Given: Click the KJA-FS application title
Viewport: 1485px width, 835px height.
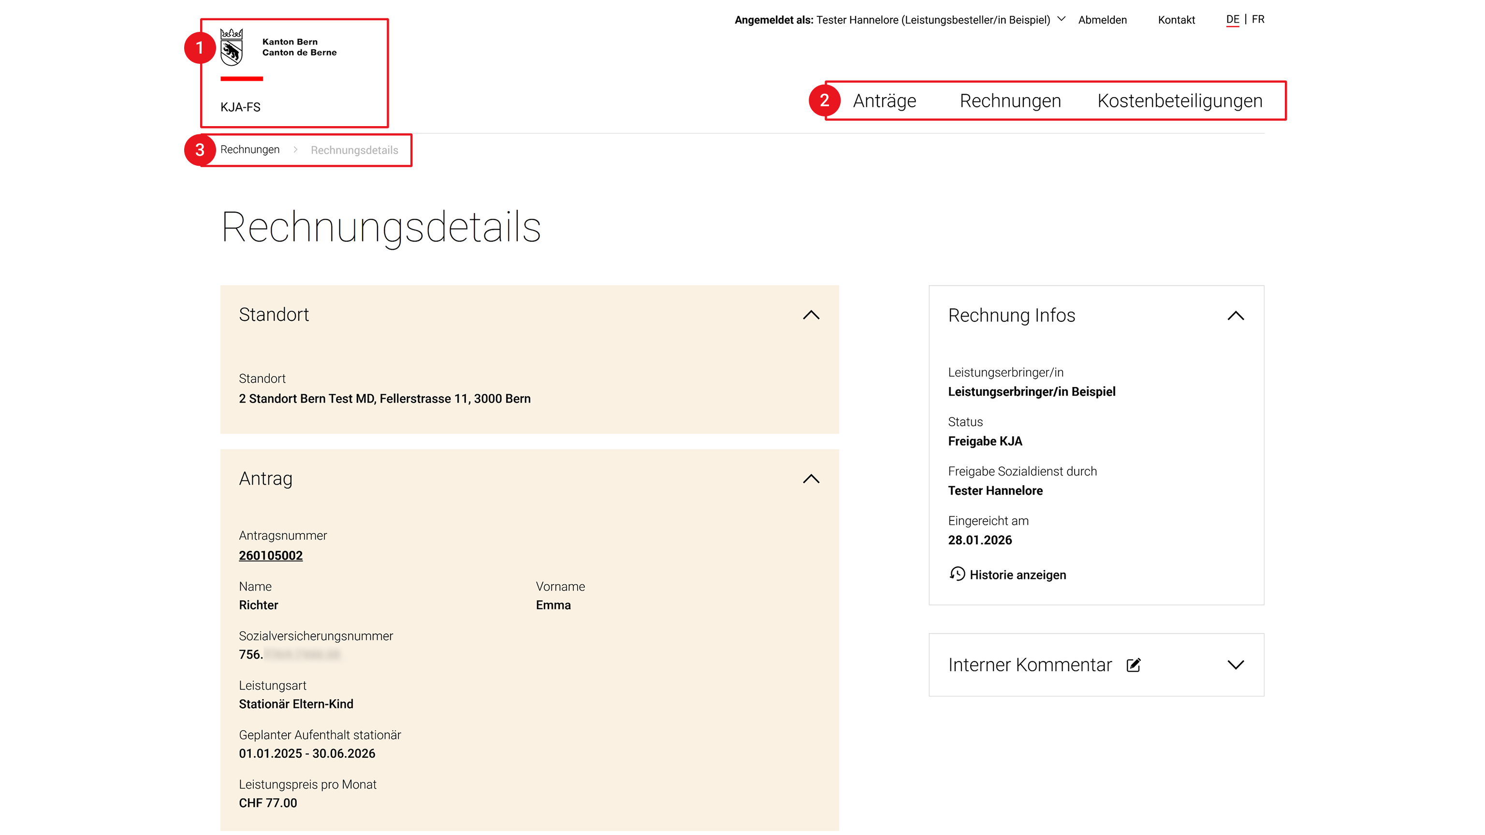Looking at the screenshot, I should (x=240, y=107).
